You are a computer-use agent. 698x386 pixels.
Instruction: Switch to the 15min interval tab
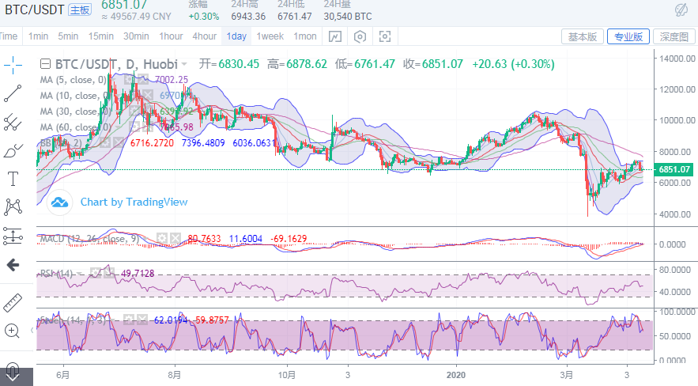point(100,36)
